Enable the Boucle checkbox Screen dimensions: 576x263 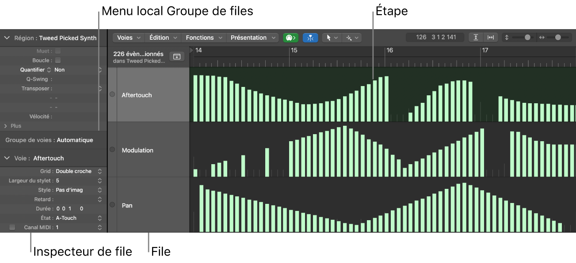click(x=58, y=60)
